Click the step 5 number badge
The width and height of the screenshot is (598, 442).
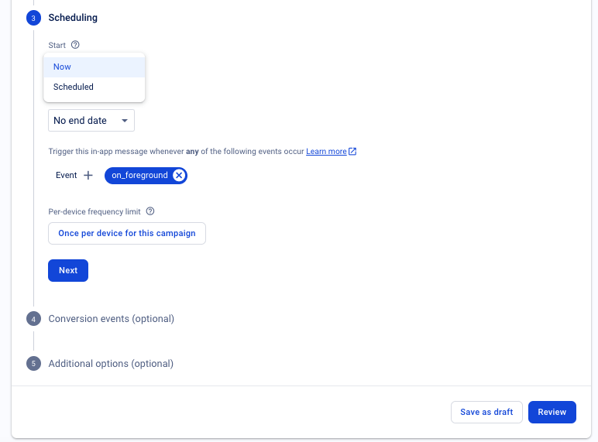click(x=33, y=364)
